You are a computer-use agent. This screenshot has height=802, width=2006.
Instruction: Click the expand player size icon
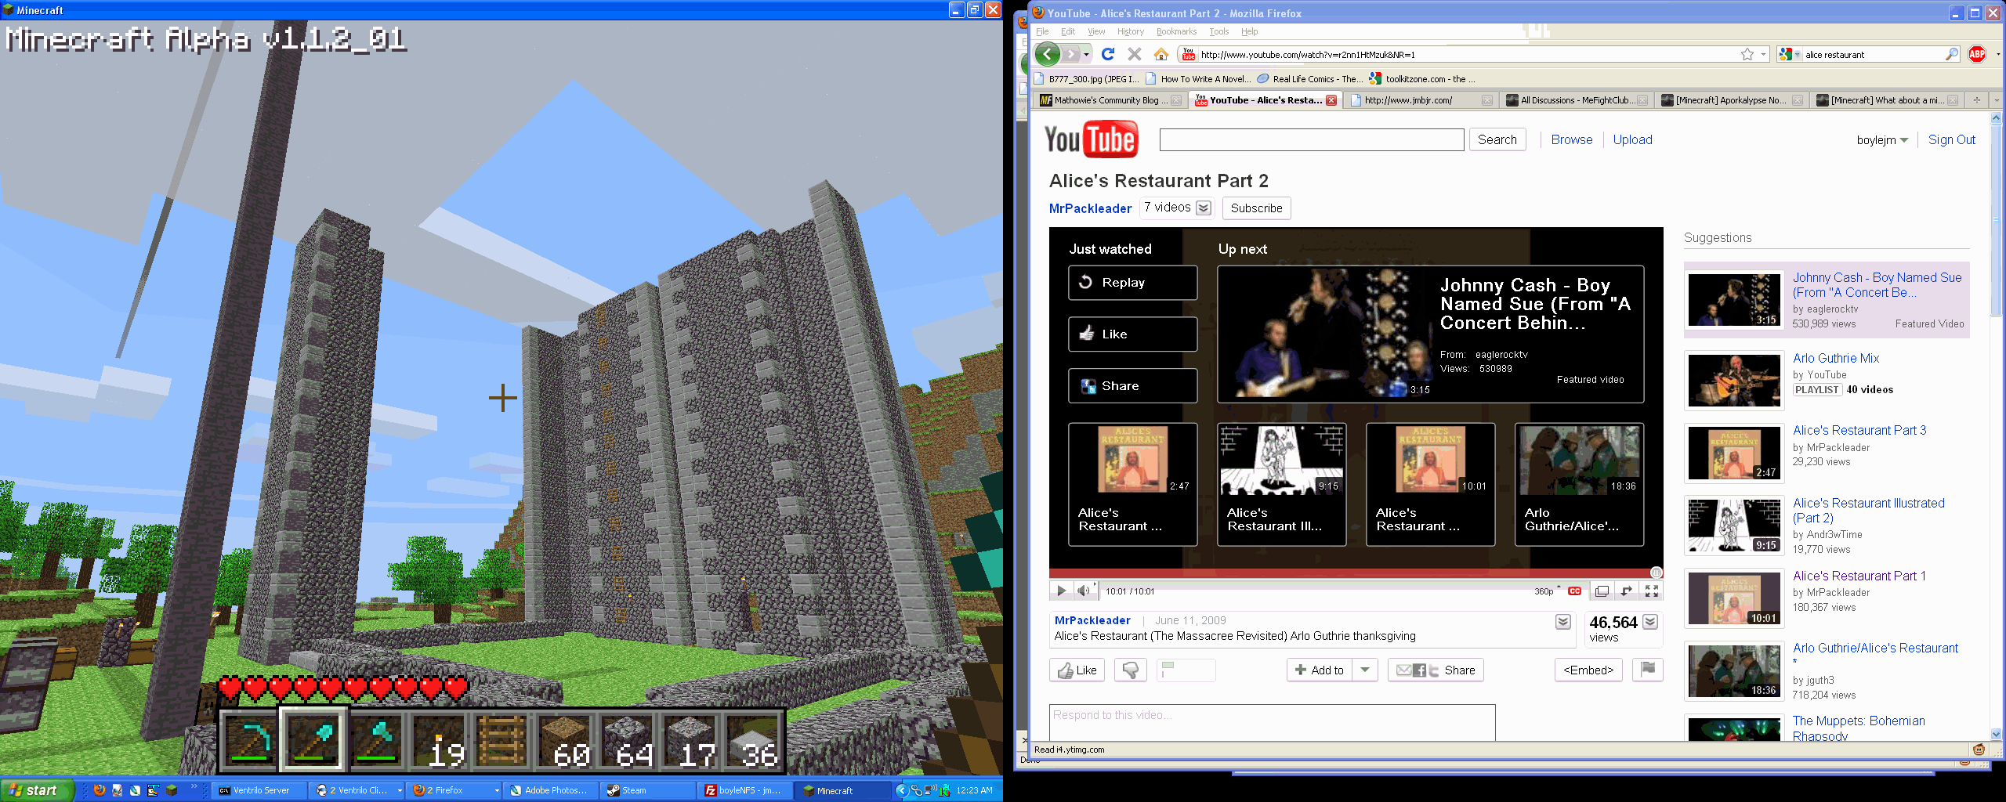1627,591
